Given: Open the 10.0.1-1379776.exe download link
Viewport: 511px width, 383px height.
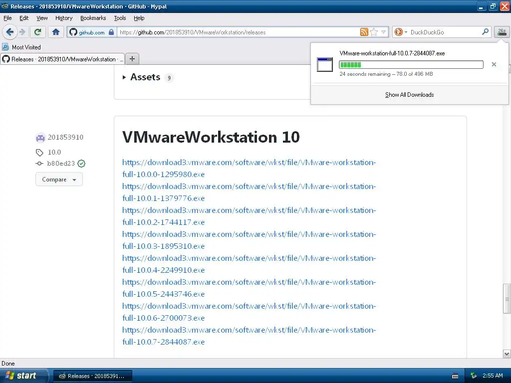Looking at the screenshot, I should point(249,192).
